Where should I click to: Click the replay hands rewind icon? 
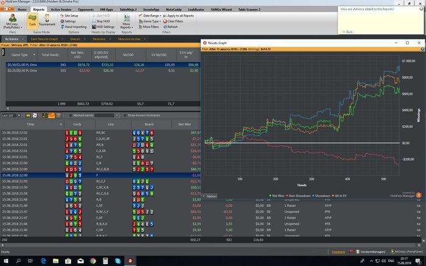click(28, 115)
